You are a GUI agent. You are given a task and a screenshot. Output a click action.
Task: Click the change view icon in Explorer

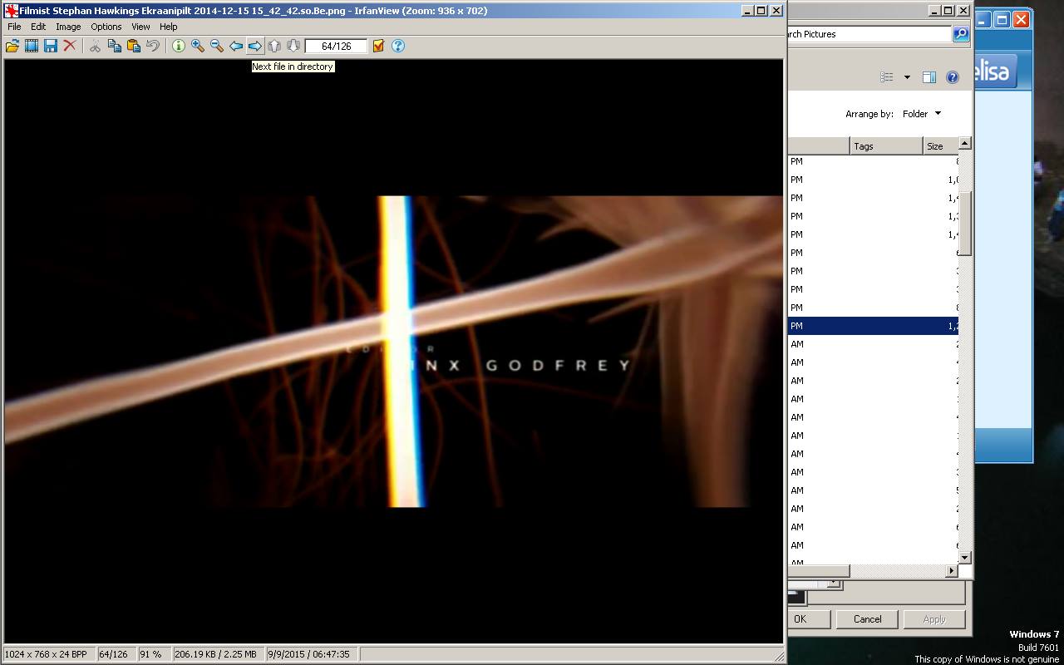coord(887,77)
